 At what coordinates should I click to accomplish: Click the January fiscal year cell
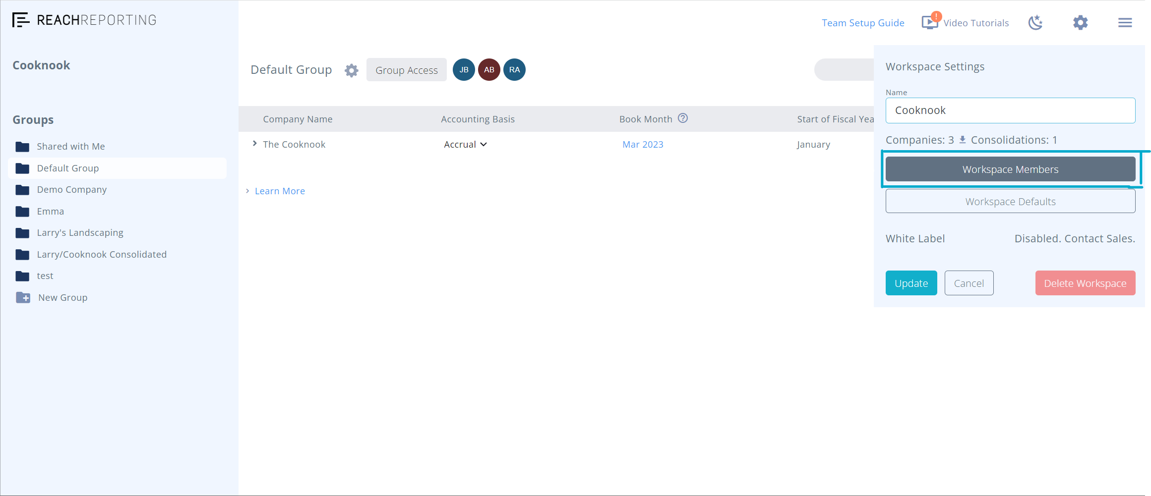pos(813,144)
